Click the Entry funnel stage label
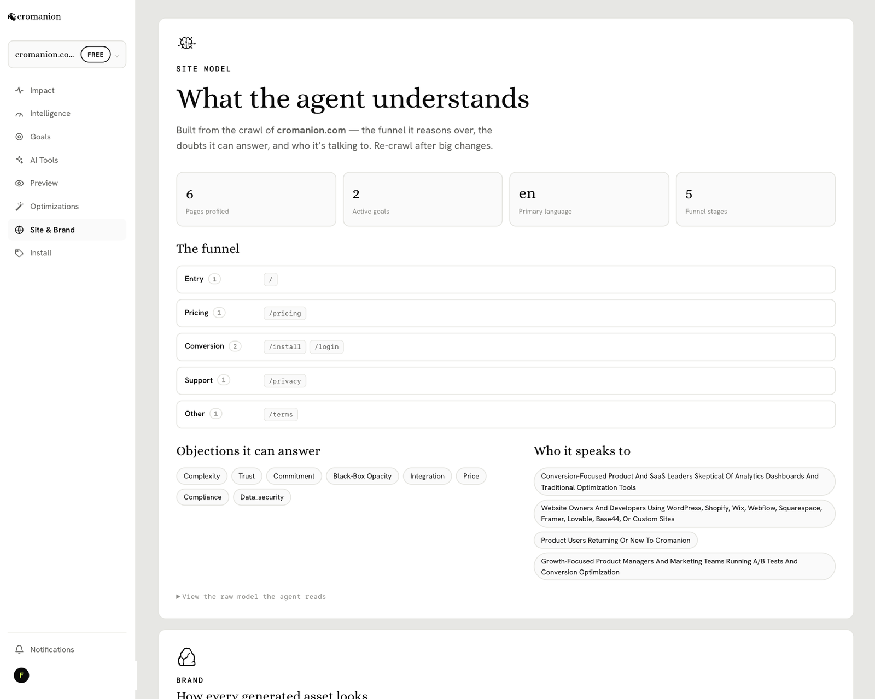Viewport: 875px width, 699px height. click(194, 279)
